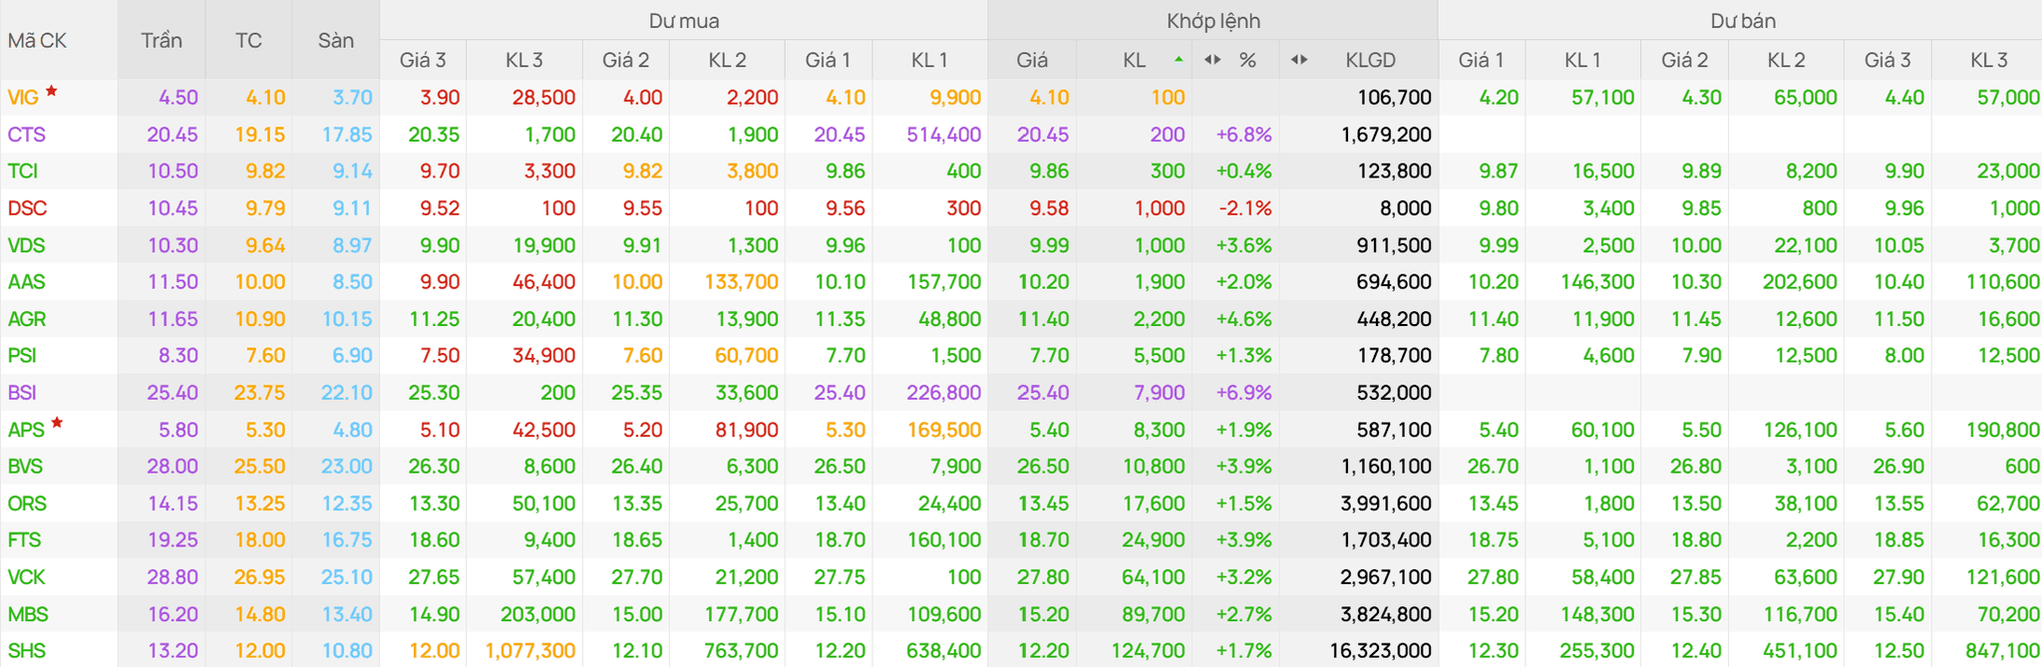
Task: Sort by the Mã CK column header
Action: coord(38,41)
